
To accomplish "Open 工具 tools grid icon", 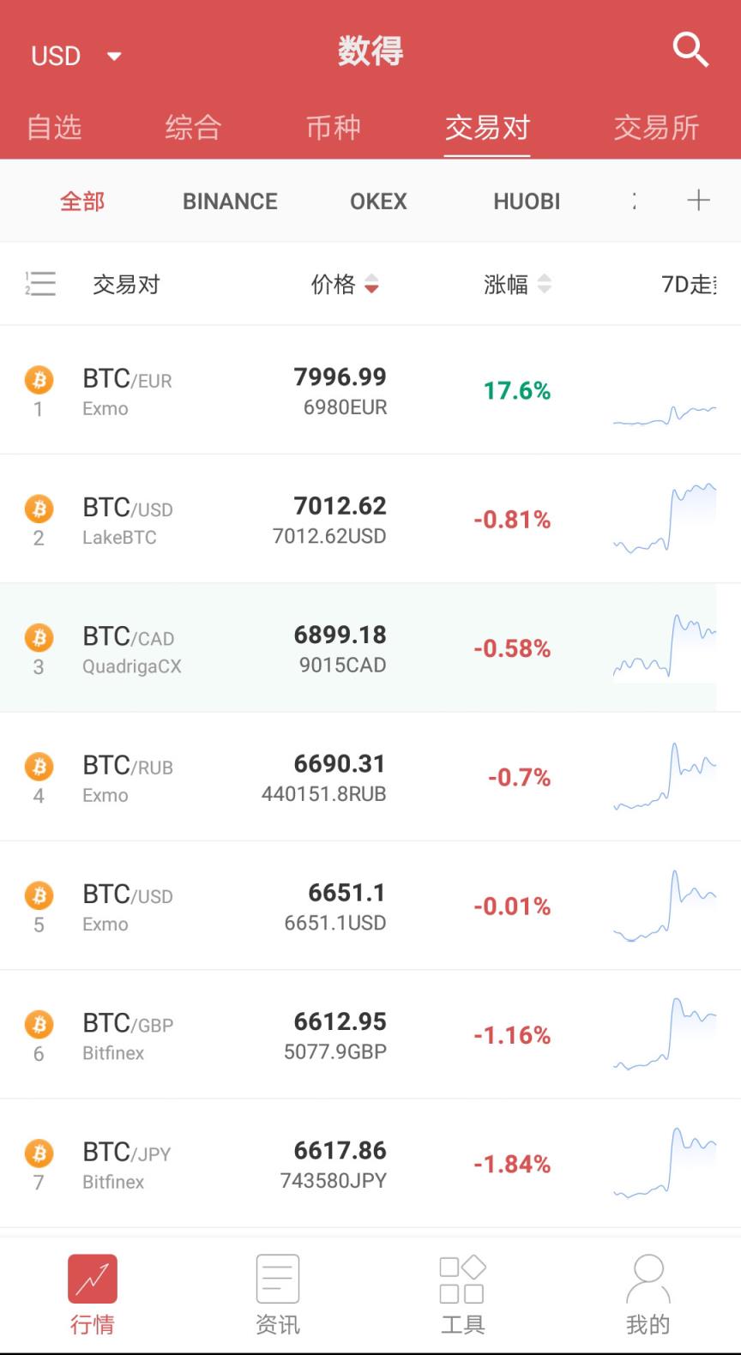I will 462,1279.
